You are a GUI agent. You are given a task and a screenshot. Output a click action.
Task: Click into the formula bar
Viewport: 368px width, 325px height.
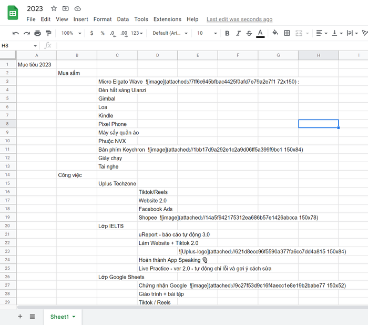coord(211,46)
